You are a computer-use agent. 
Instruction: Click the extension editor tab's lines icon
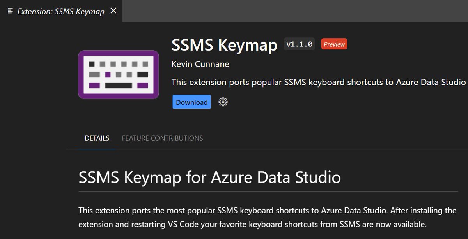pos(11,11)
